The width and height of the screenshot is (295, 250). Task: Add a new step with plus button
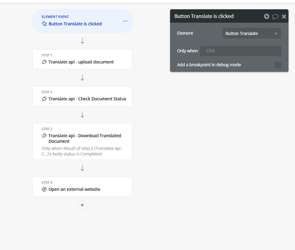tap(82, 205)
